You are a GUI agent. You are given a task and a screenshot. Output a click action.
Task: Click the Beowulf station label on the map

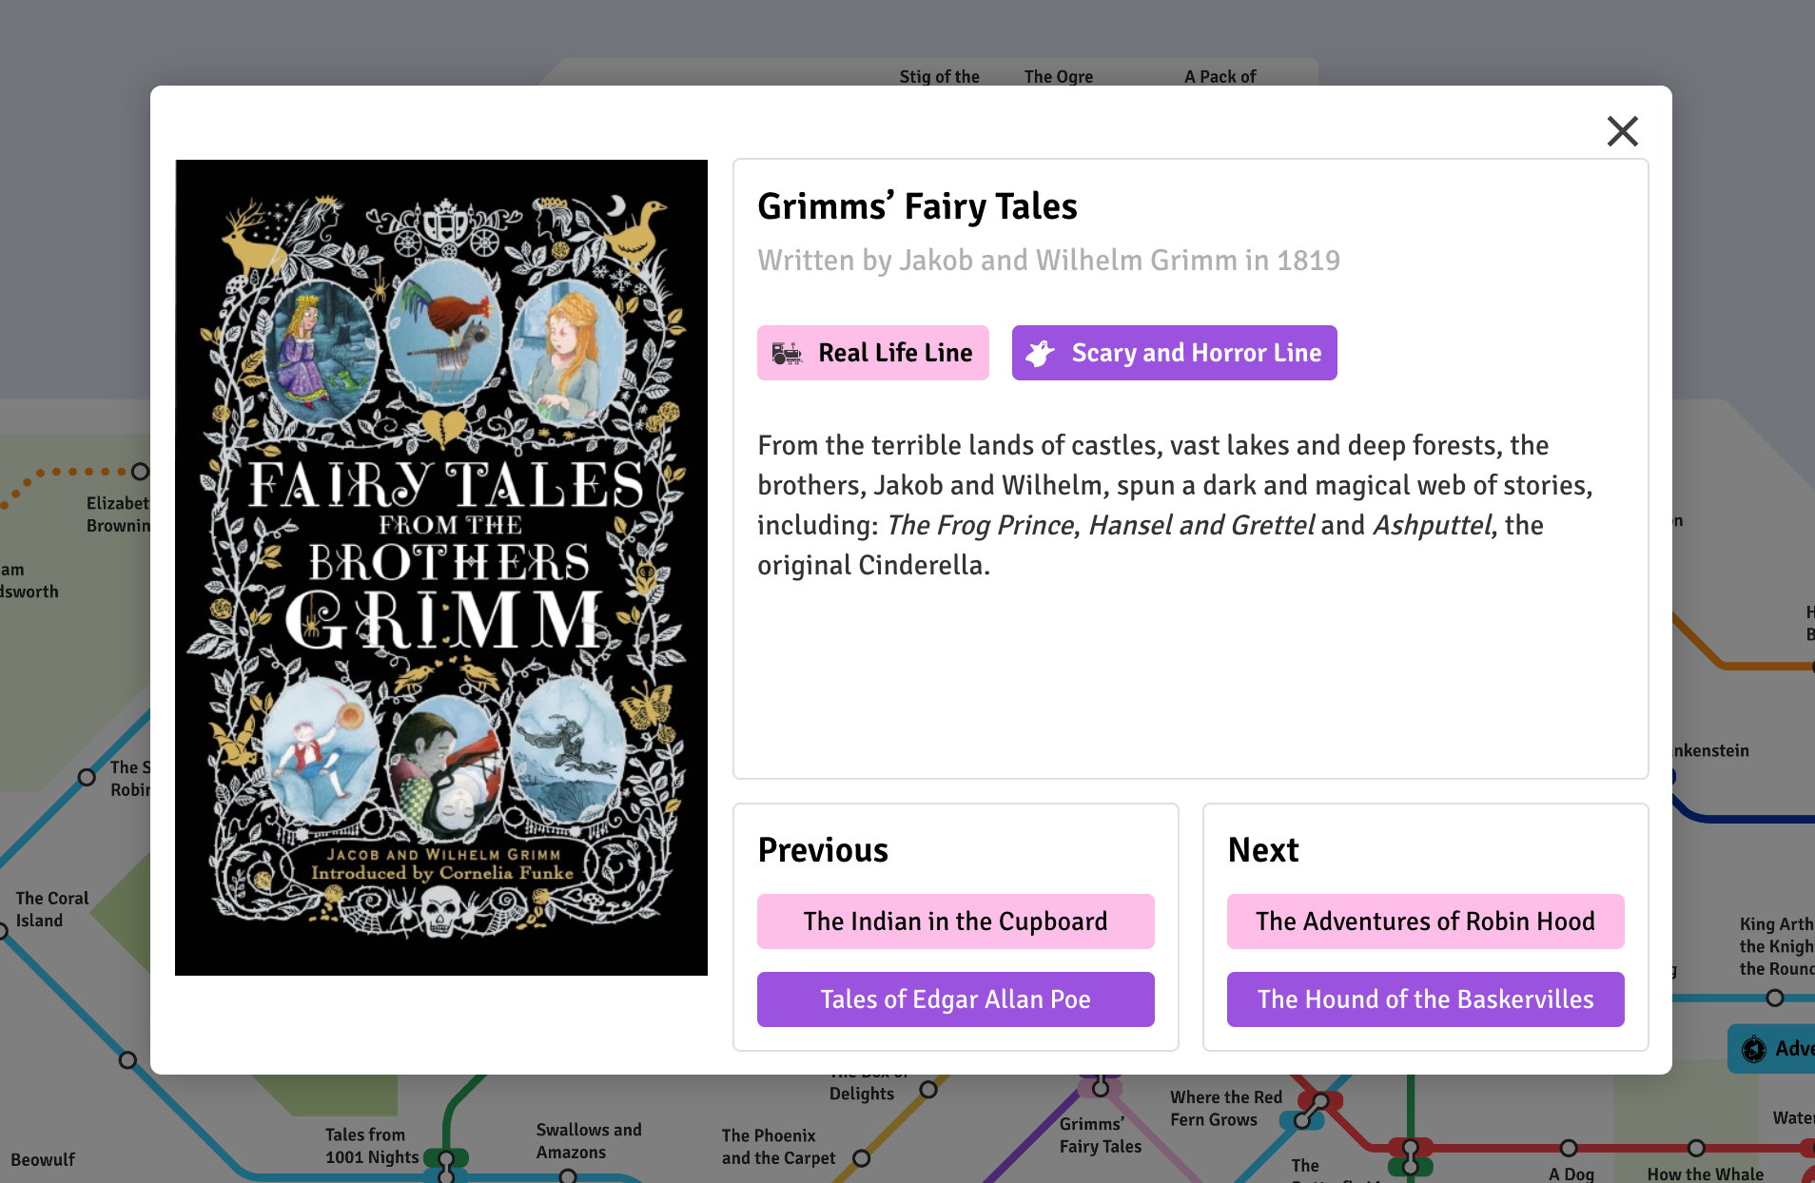point(43,1160)
